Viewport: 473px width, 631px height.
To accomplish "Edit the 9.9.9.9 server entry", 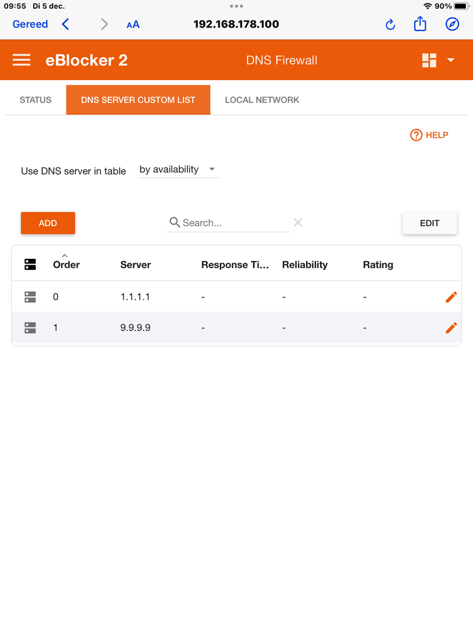I will tap(451, 328).
